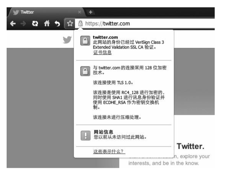Click the 'interests, and be in the know' text

(x=164, y=163)
